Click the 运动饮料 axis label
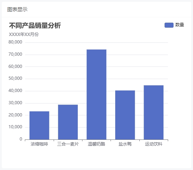 coord(154,144)
